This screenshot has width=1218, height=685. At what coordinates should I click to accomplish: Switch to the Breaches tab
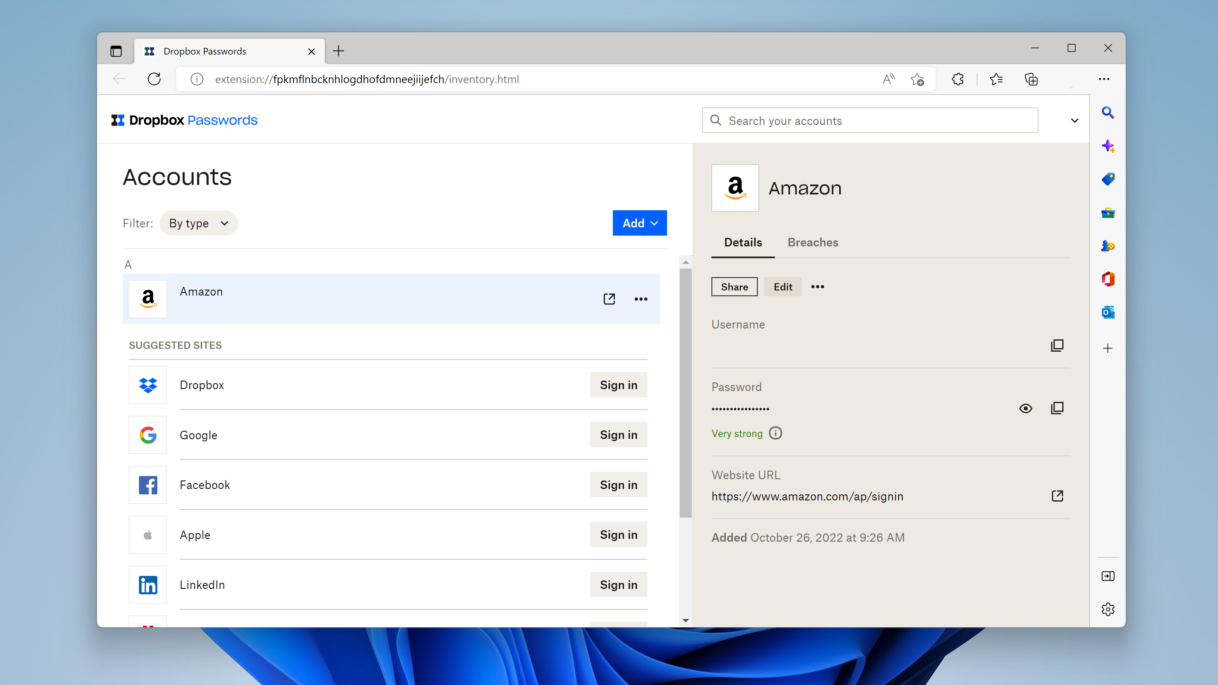tap(812, 243)
